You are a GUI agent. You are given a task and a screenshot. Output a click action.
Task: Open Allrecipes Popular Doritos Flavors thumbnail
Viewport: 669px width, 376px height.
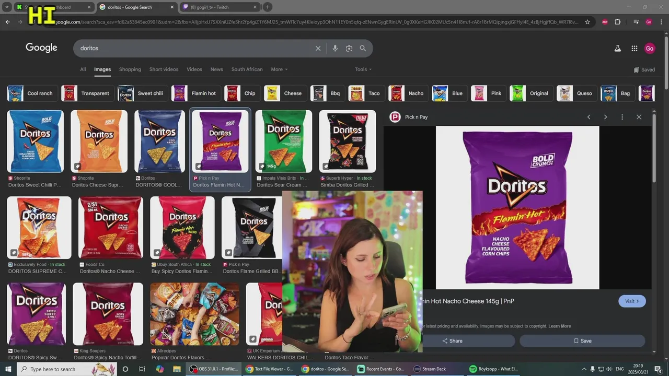(194, 314)
